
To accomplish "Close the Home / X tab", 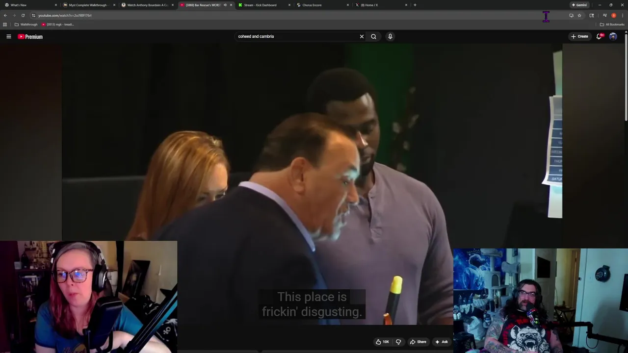I will 406,5.
